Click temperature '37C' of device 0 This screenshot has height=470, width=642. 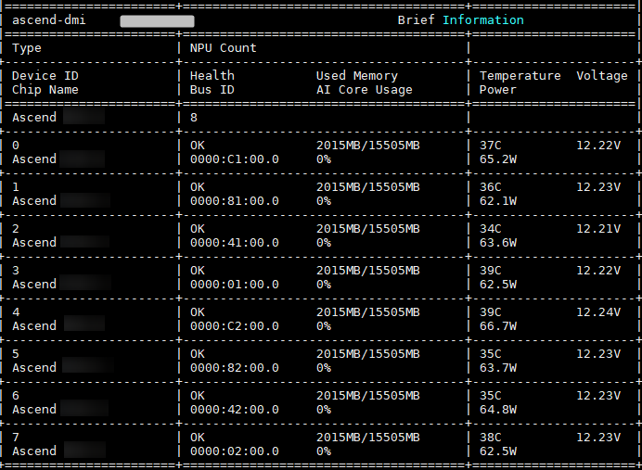pyautogui.click(x=490, y=146)
